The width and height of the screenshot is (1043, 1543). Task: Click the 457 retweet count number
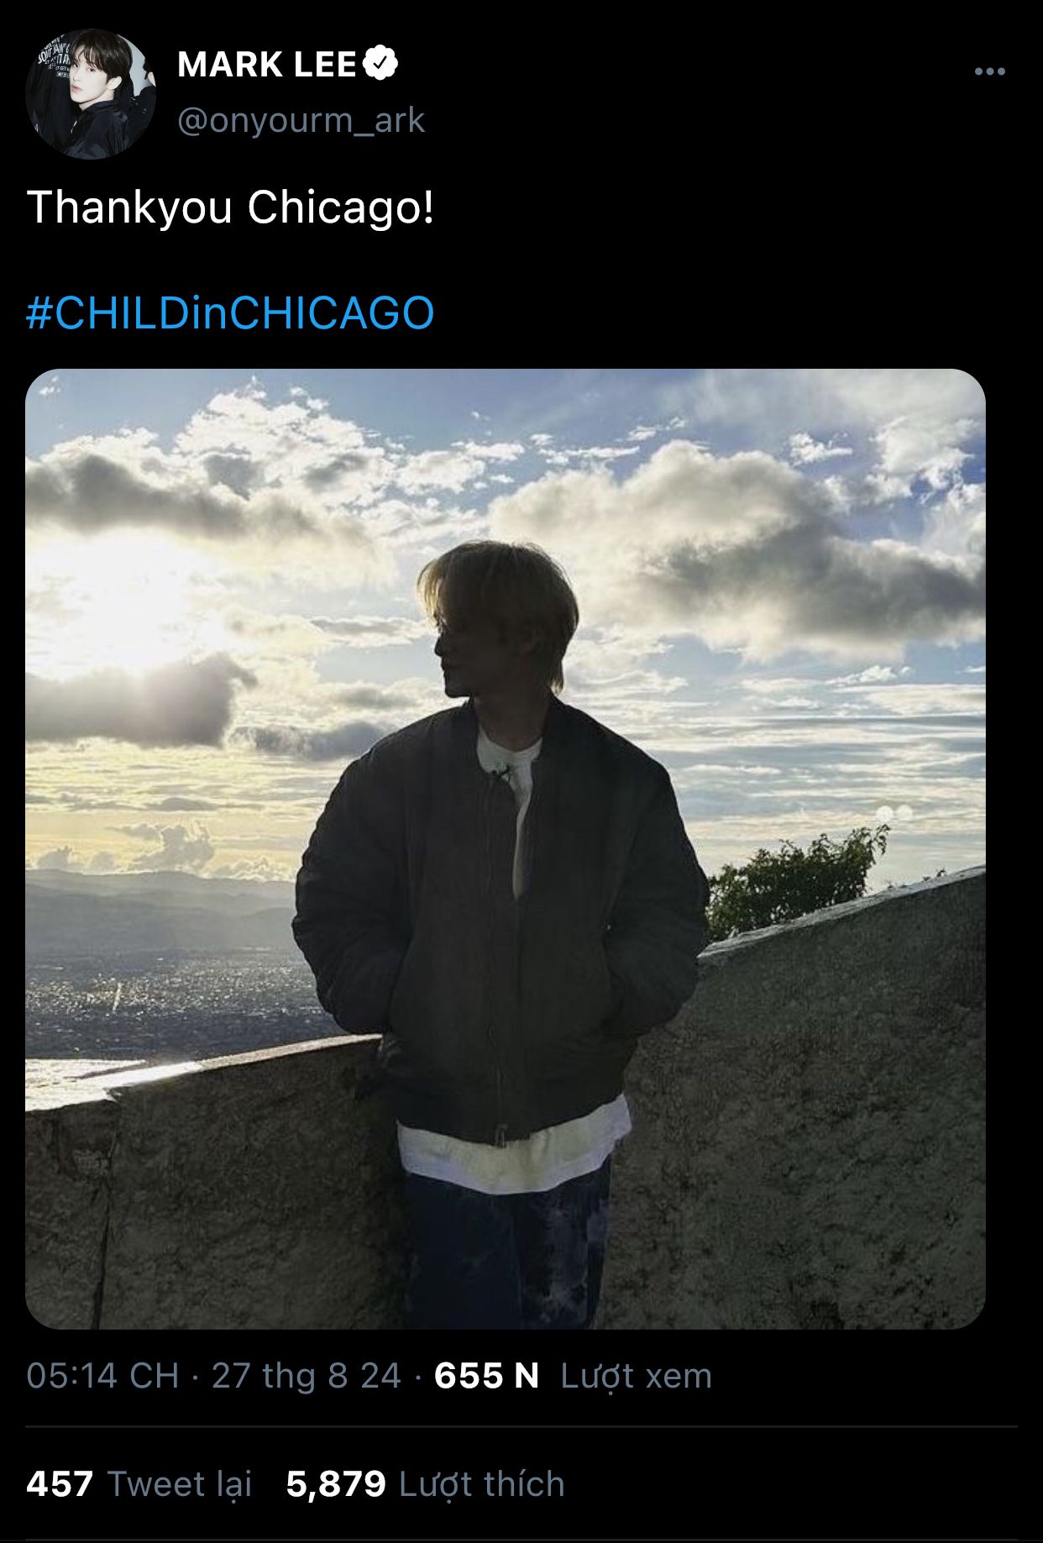click(60, 1484)
